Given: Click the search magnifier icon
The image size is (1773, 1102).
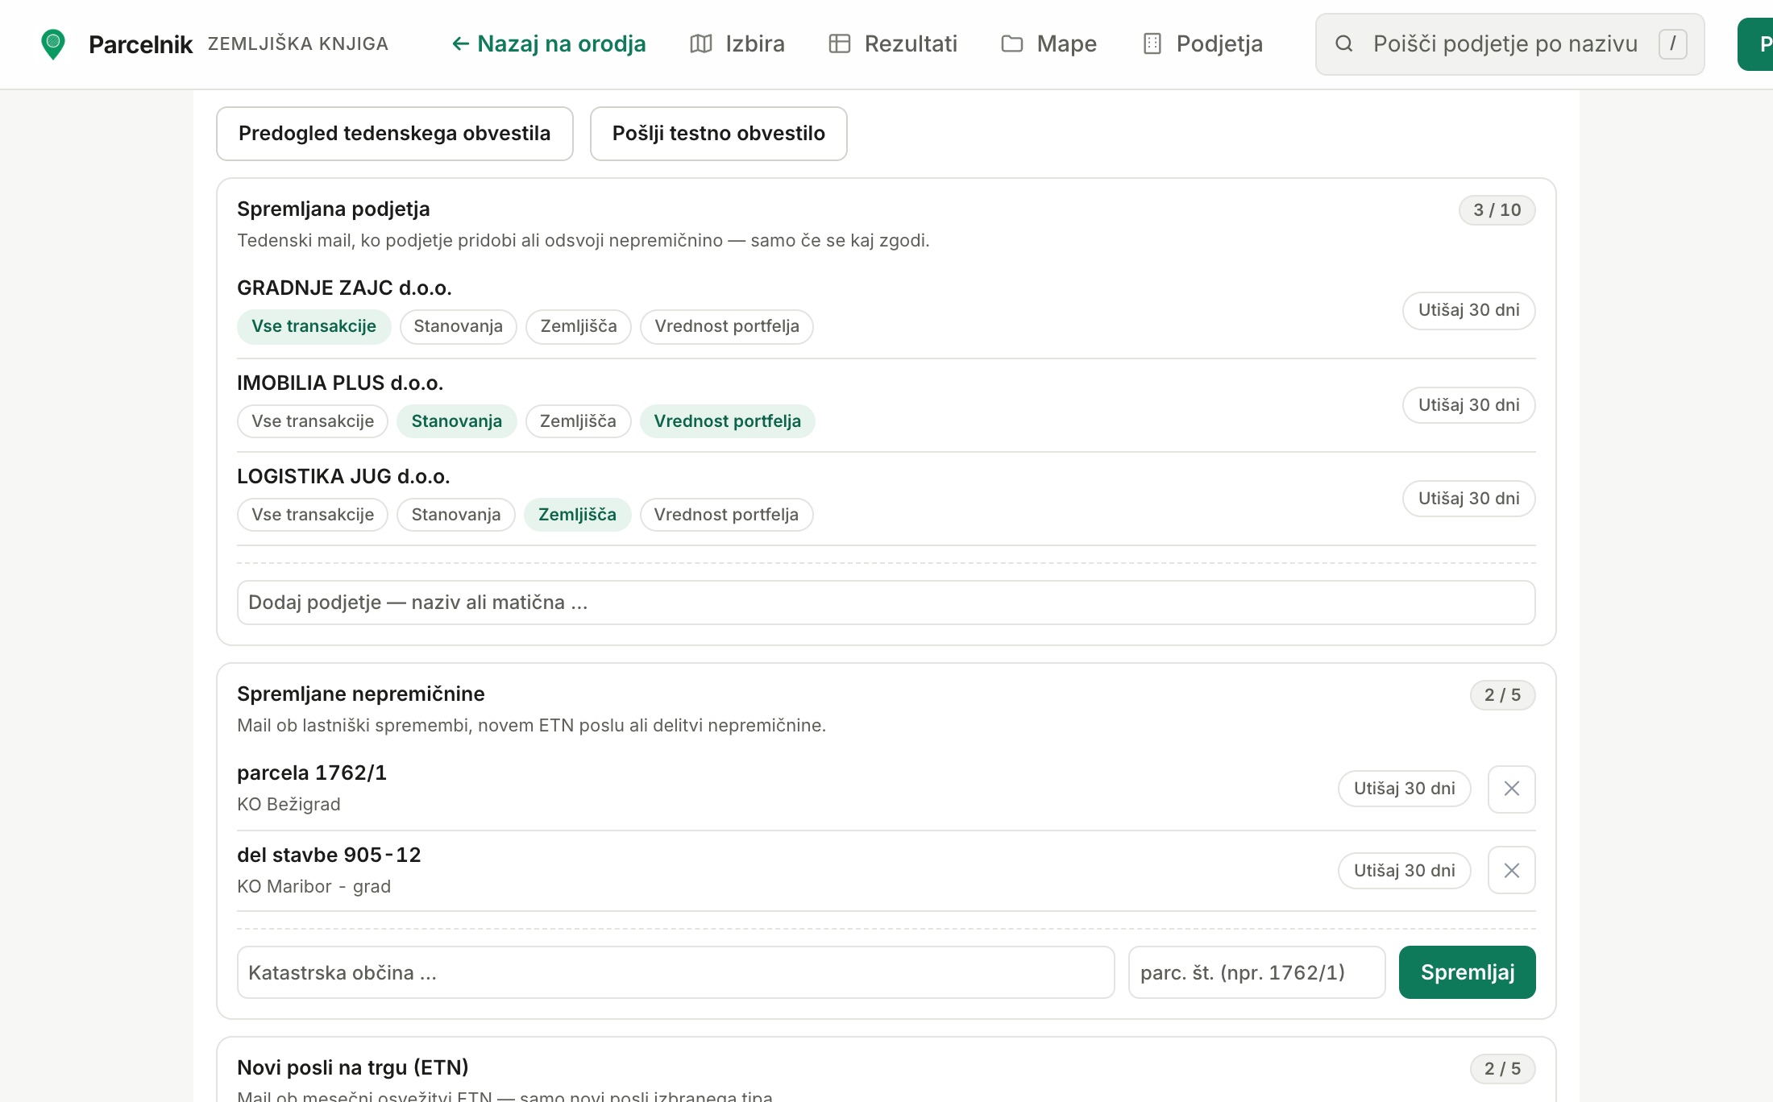Looking at the screenshot, I should click(1344, 43).
